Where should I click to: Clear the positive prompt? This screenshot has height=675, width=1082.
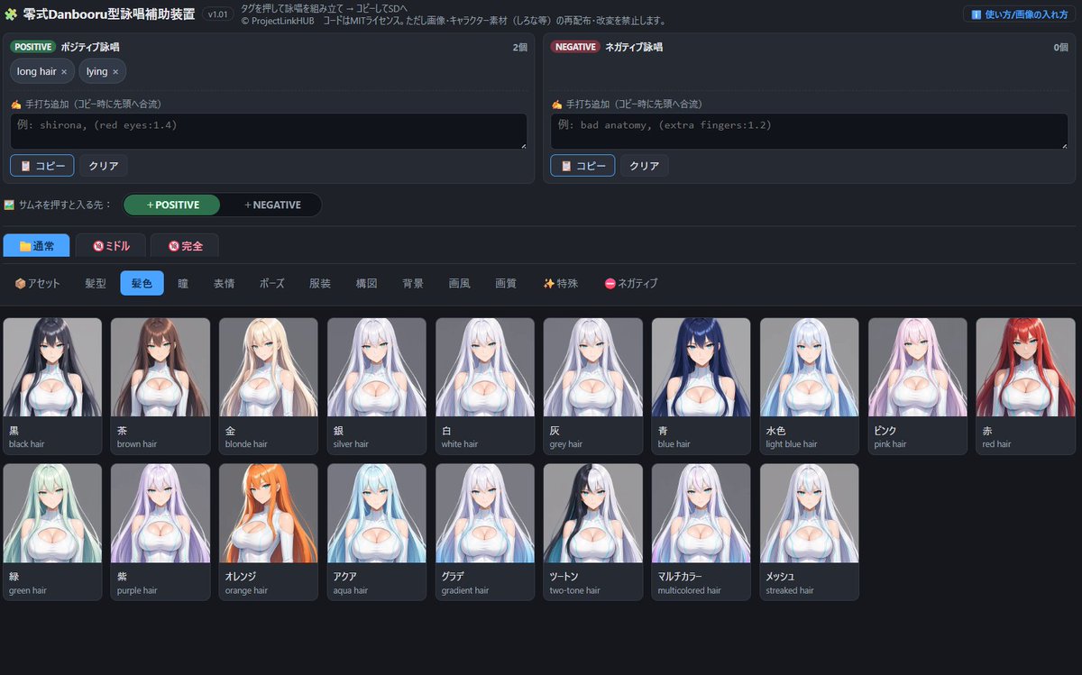click(x=104, y=166)
